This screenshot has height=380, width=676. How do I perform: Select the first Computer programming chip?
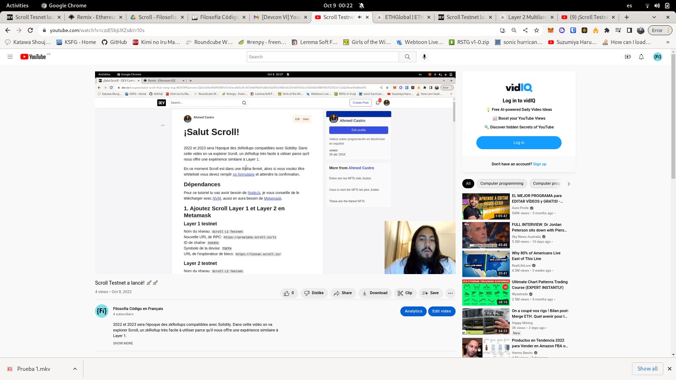point(502,183)
